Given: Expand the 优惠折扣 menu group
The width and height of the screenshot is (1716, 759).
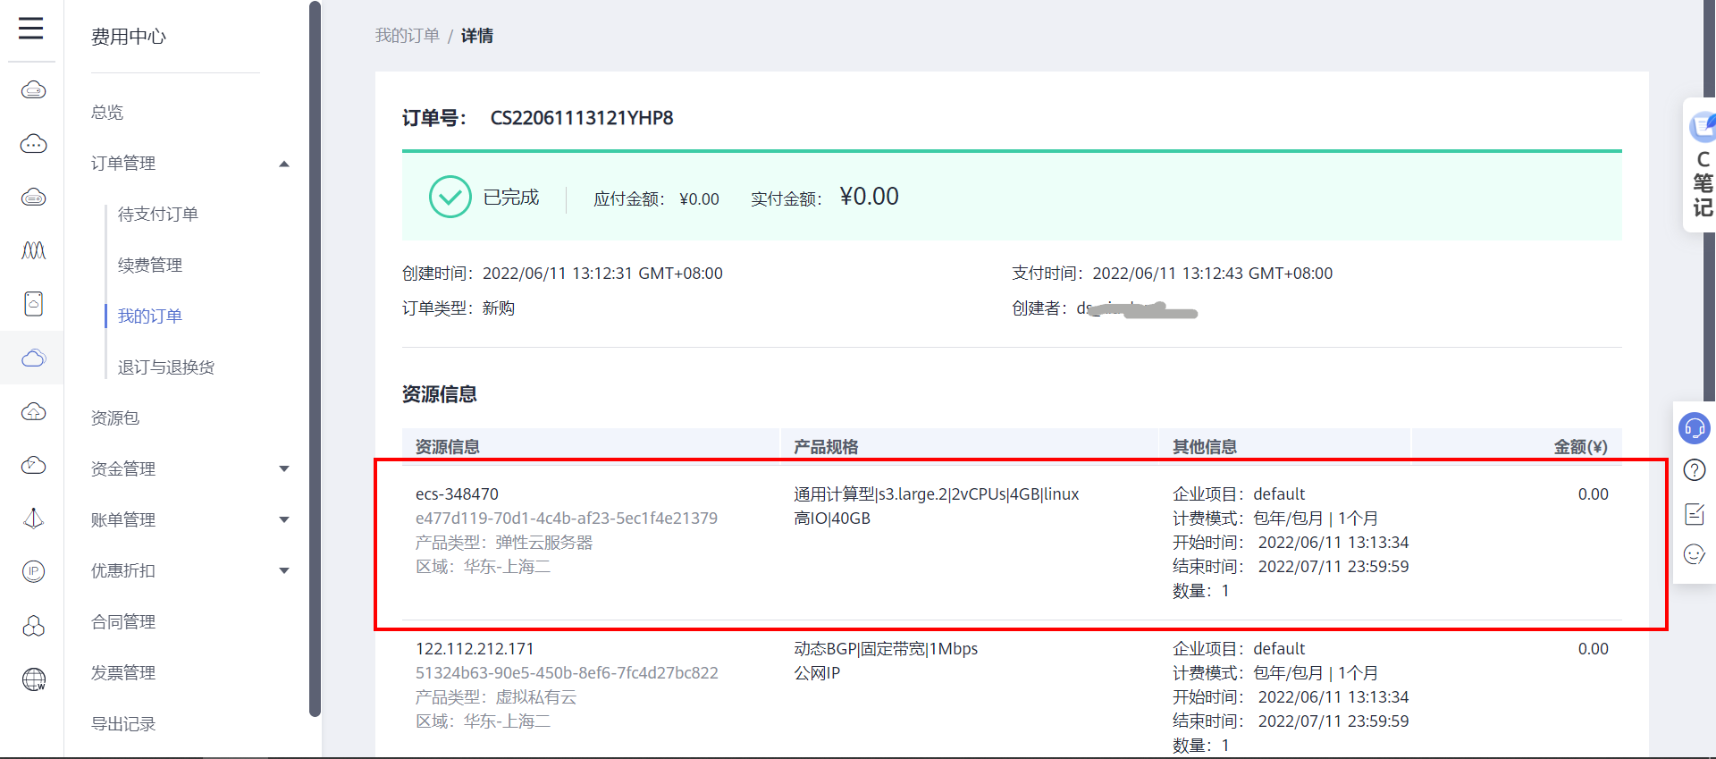Looking at the screenshot, I should click(x=284, y=570).
